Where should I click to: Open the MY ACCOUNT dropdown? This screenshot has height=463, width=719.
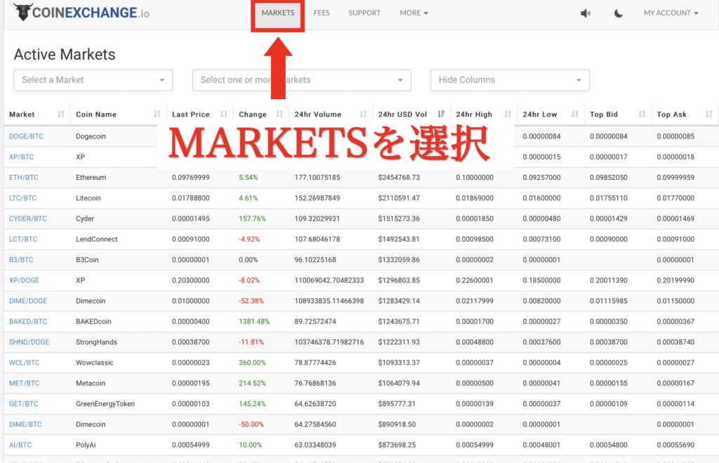[671, 13]
